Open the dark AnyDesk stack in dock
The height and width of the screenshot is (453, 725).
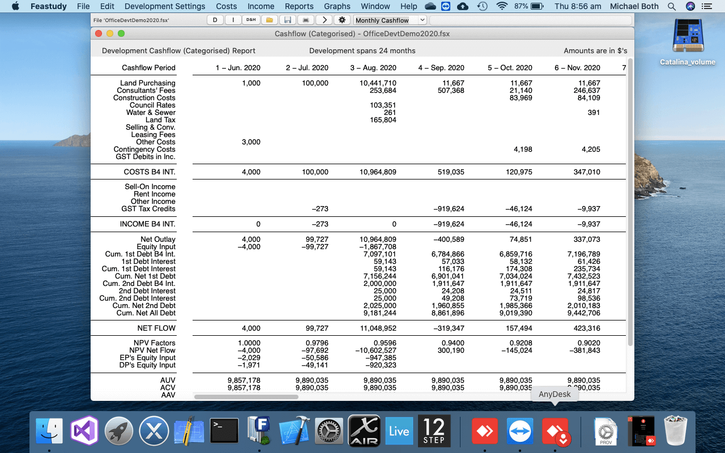641,430
